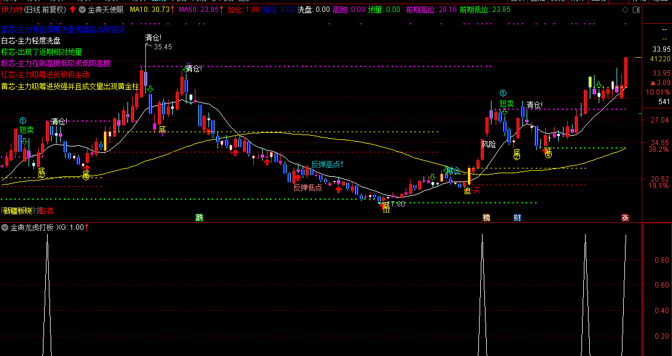Viewport: 672px width, 356px height.
Task: Click the 反弹高点! annotation on the chart
Action: coord(327,164)
